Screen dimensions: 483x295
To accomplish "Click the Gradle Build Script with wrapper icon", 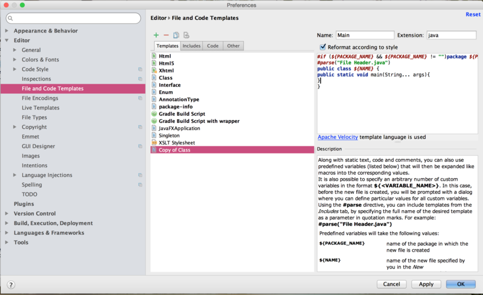I will pyautogui.click(x=154, y=121).
